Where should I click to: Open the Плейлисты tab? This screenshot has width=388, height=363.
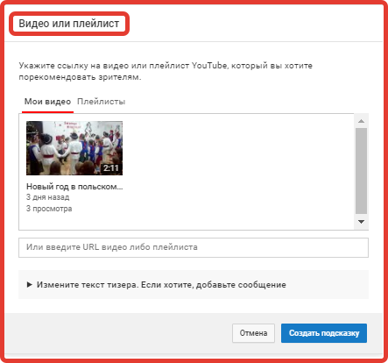(101, 102)
